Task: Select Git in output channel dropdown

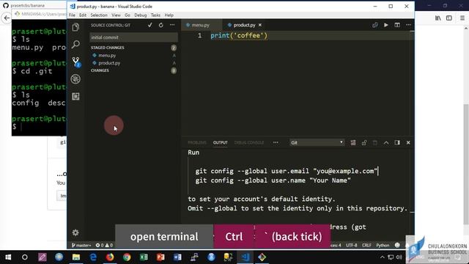Action: pos(317,143)
